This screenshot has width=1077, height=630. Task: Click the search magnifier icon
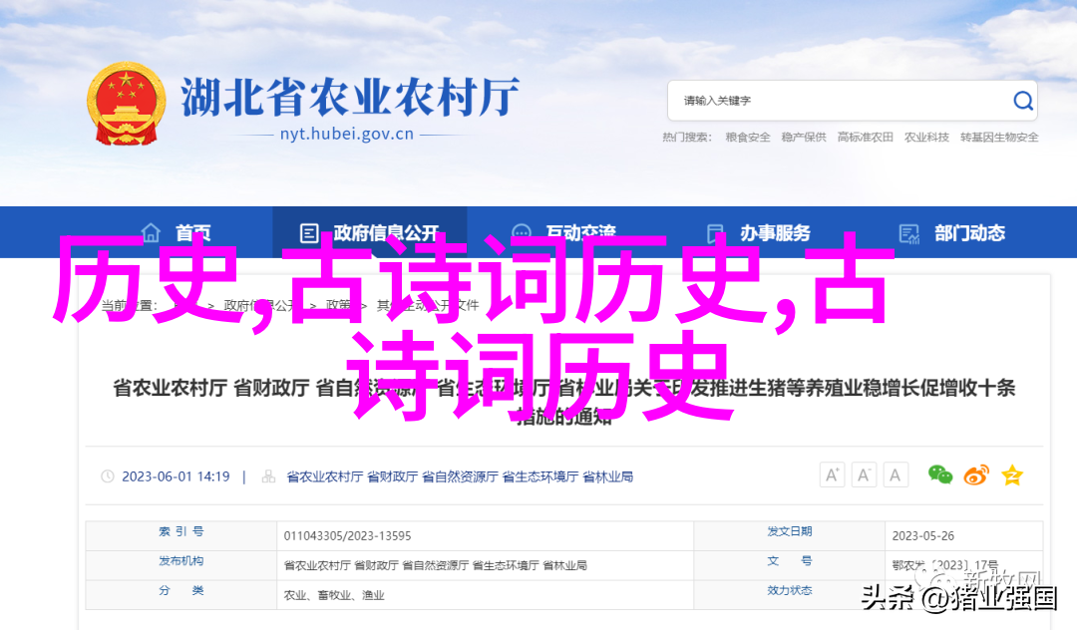(1022, 101)
